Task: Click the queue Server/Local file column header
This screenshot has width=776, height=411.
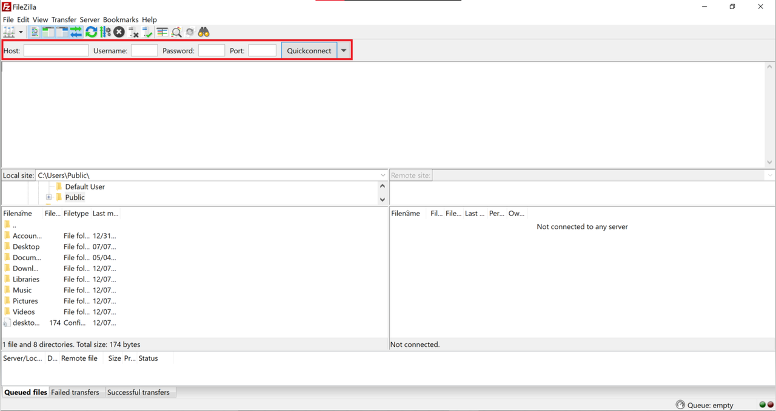Action: coord(23,358)
